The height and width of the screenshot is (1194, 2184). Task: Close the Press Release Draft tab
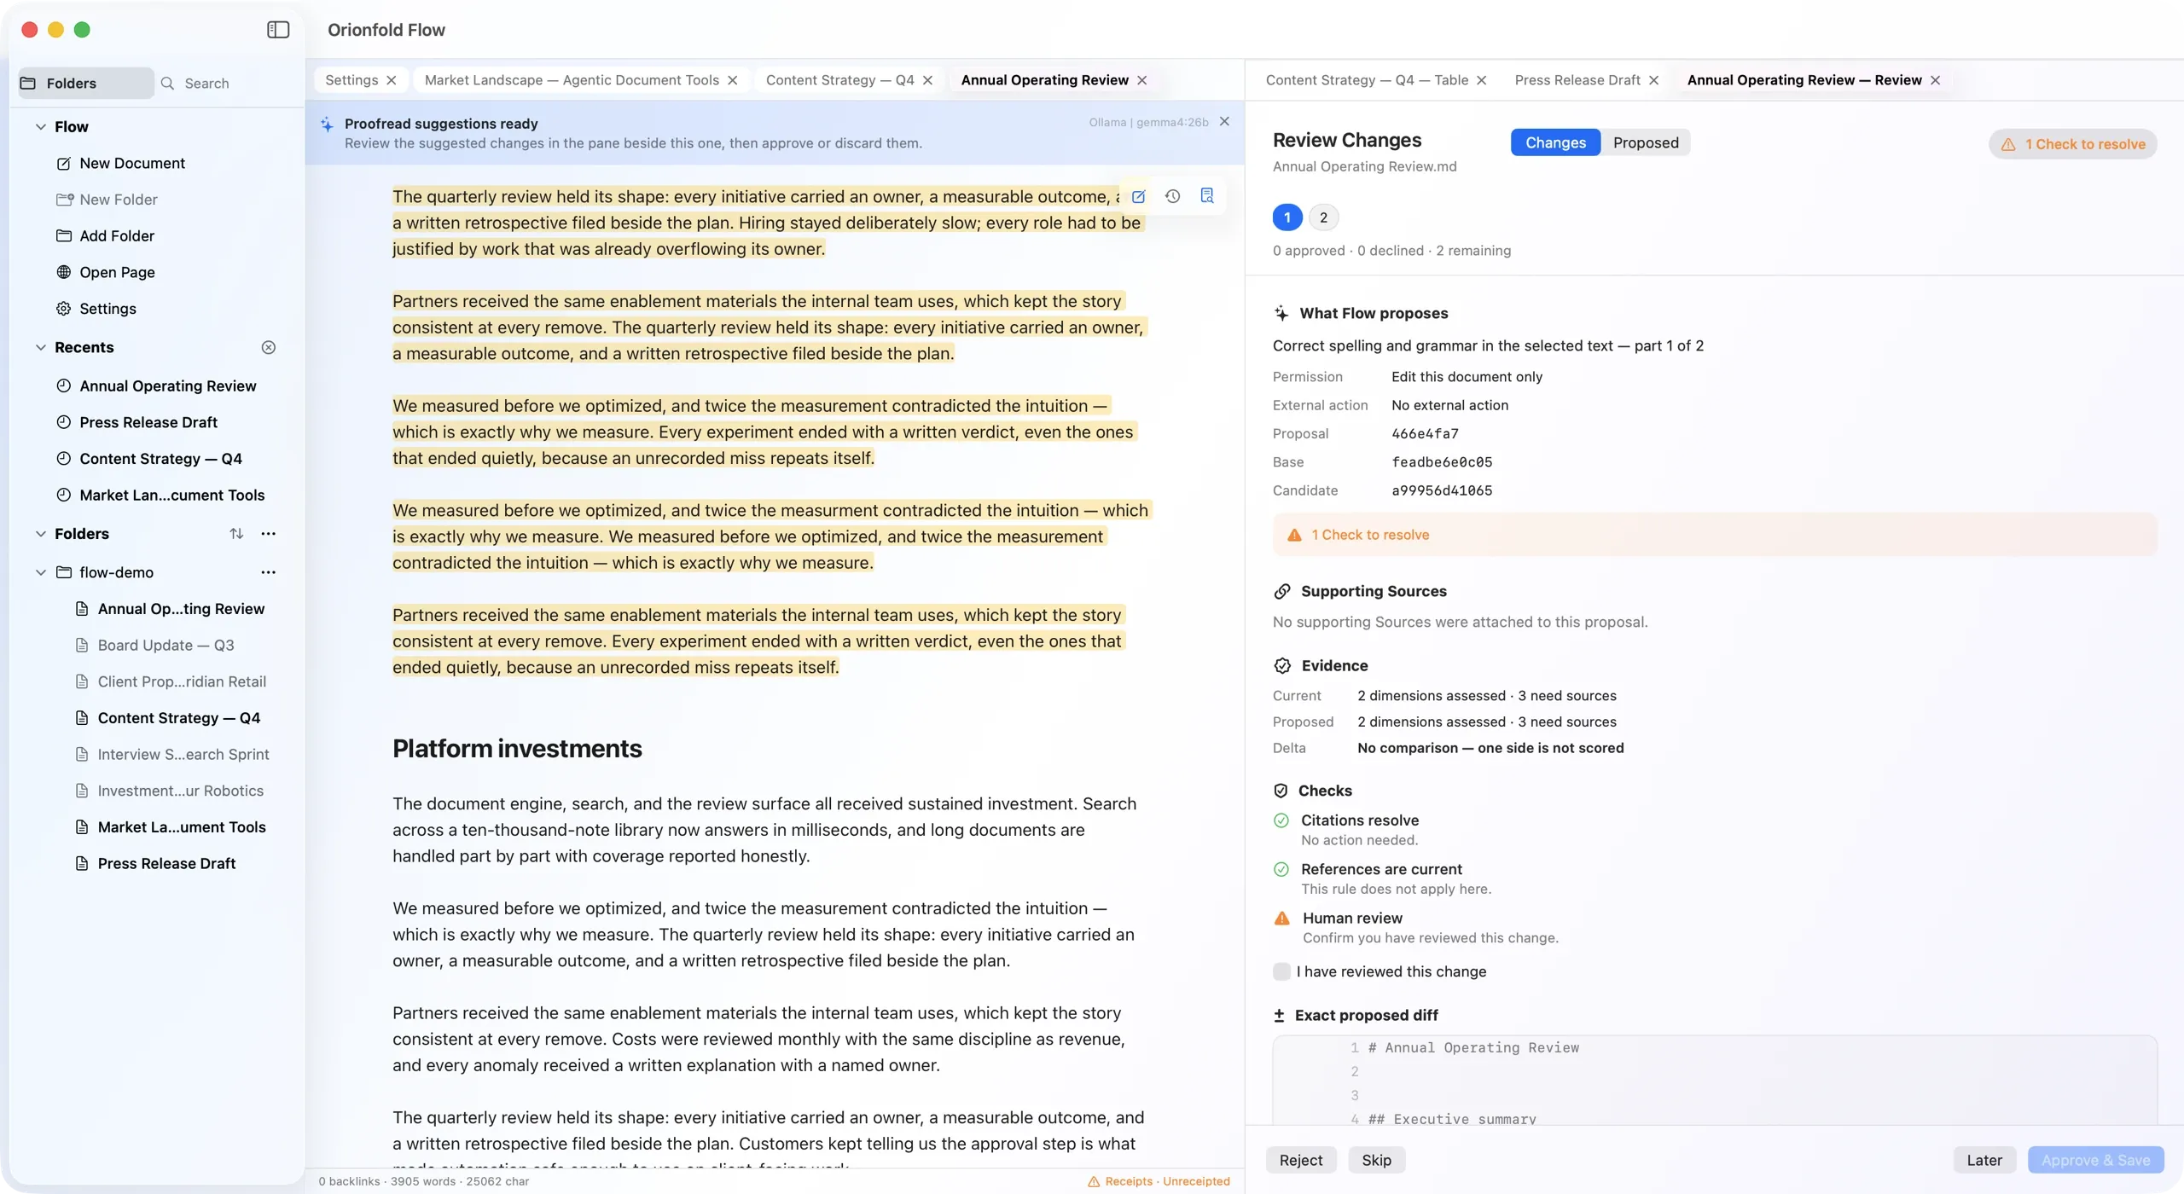tap(1654, 80)
